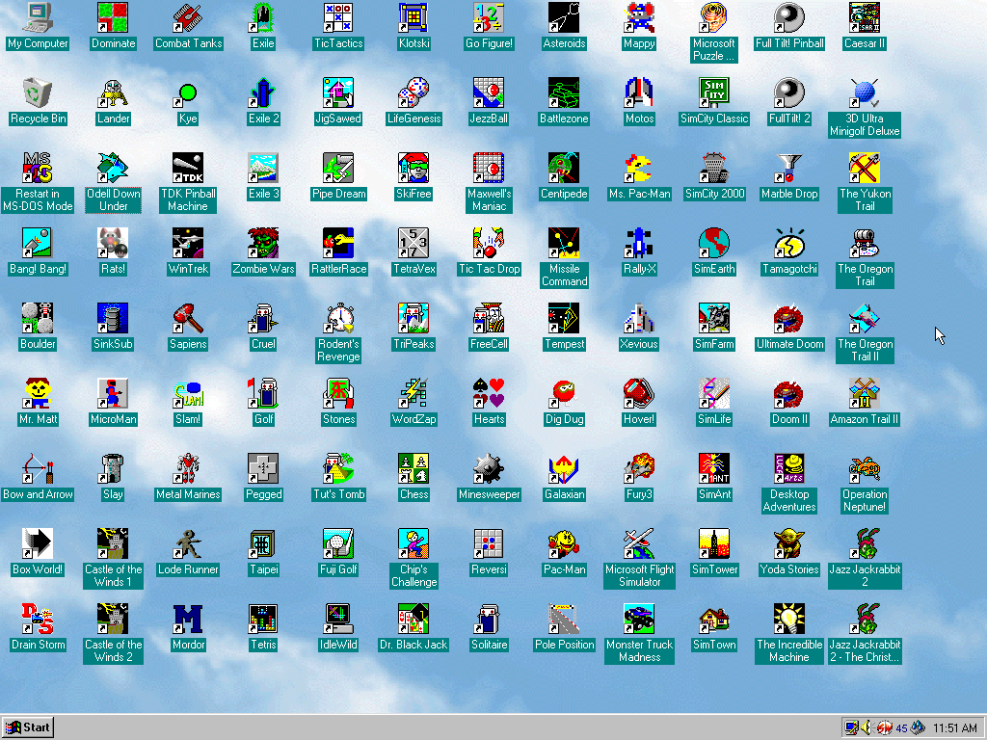Select the SimTower shortcut icon

tap(714, 543)
